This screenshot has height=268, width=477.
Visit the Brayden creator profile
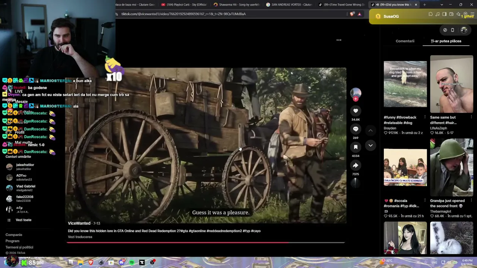click(x=390, y=128)
